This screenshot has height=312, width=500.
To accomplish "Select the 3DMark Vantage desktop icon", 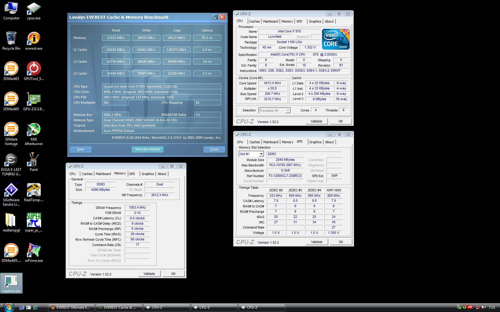I will pyautogui.click(x=11, y=134).
